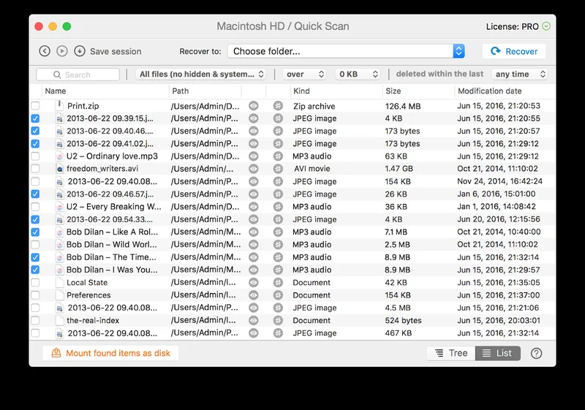This screenshot has height=410, width=585.
Task: Click the Save session download icon
Action: 80,51
